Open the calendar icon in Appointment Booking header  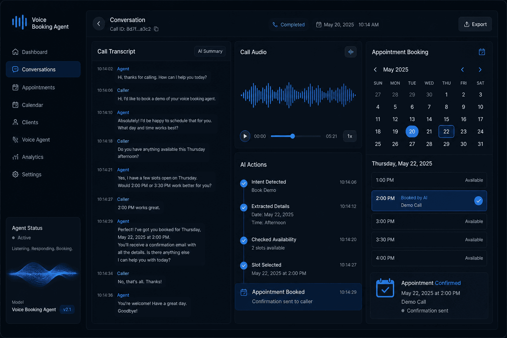(482, 52)
